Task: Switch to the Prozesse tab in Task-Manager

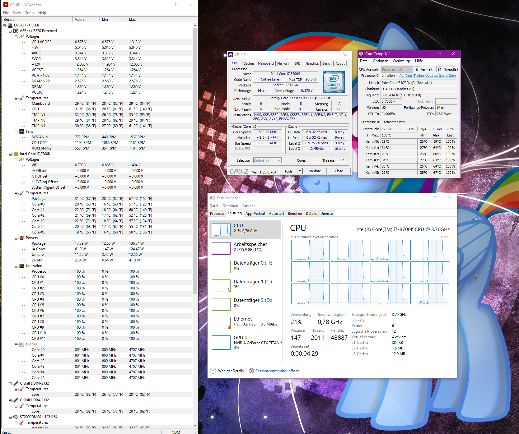Action: point(217,214)
